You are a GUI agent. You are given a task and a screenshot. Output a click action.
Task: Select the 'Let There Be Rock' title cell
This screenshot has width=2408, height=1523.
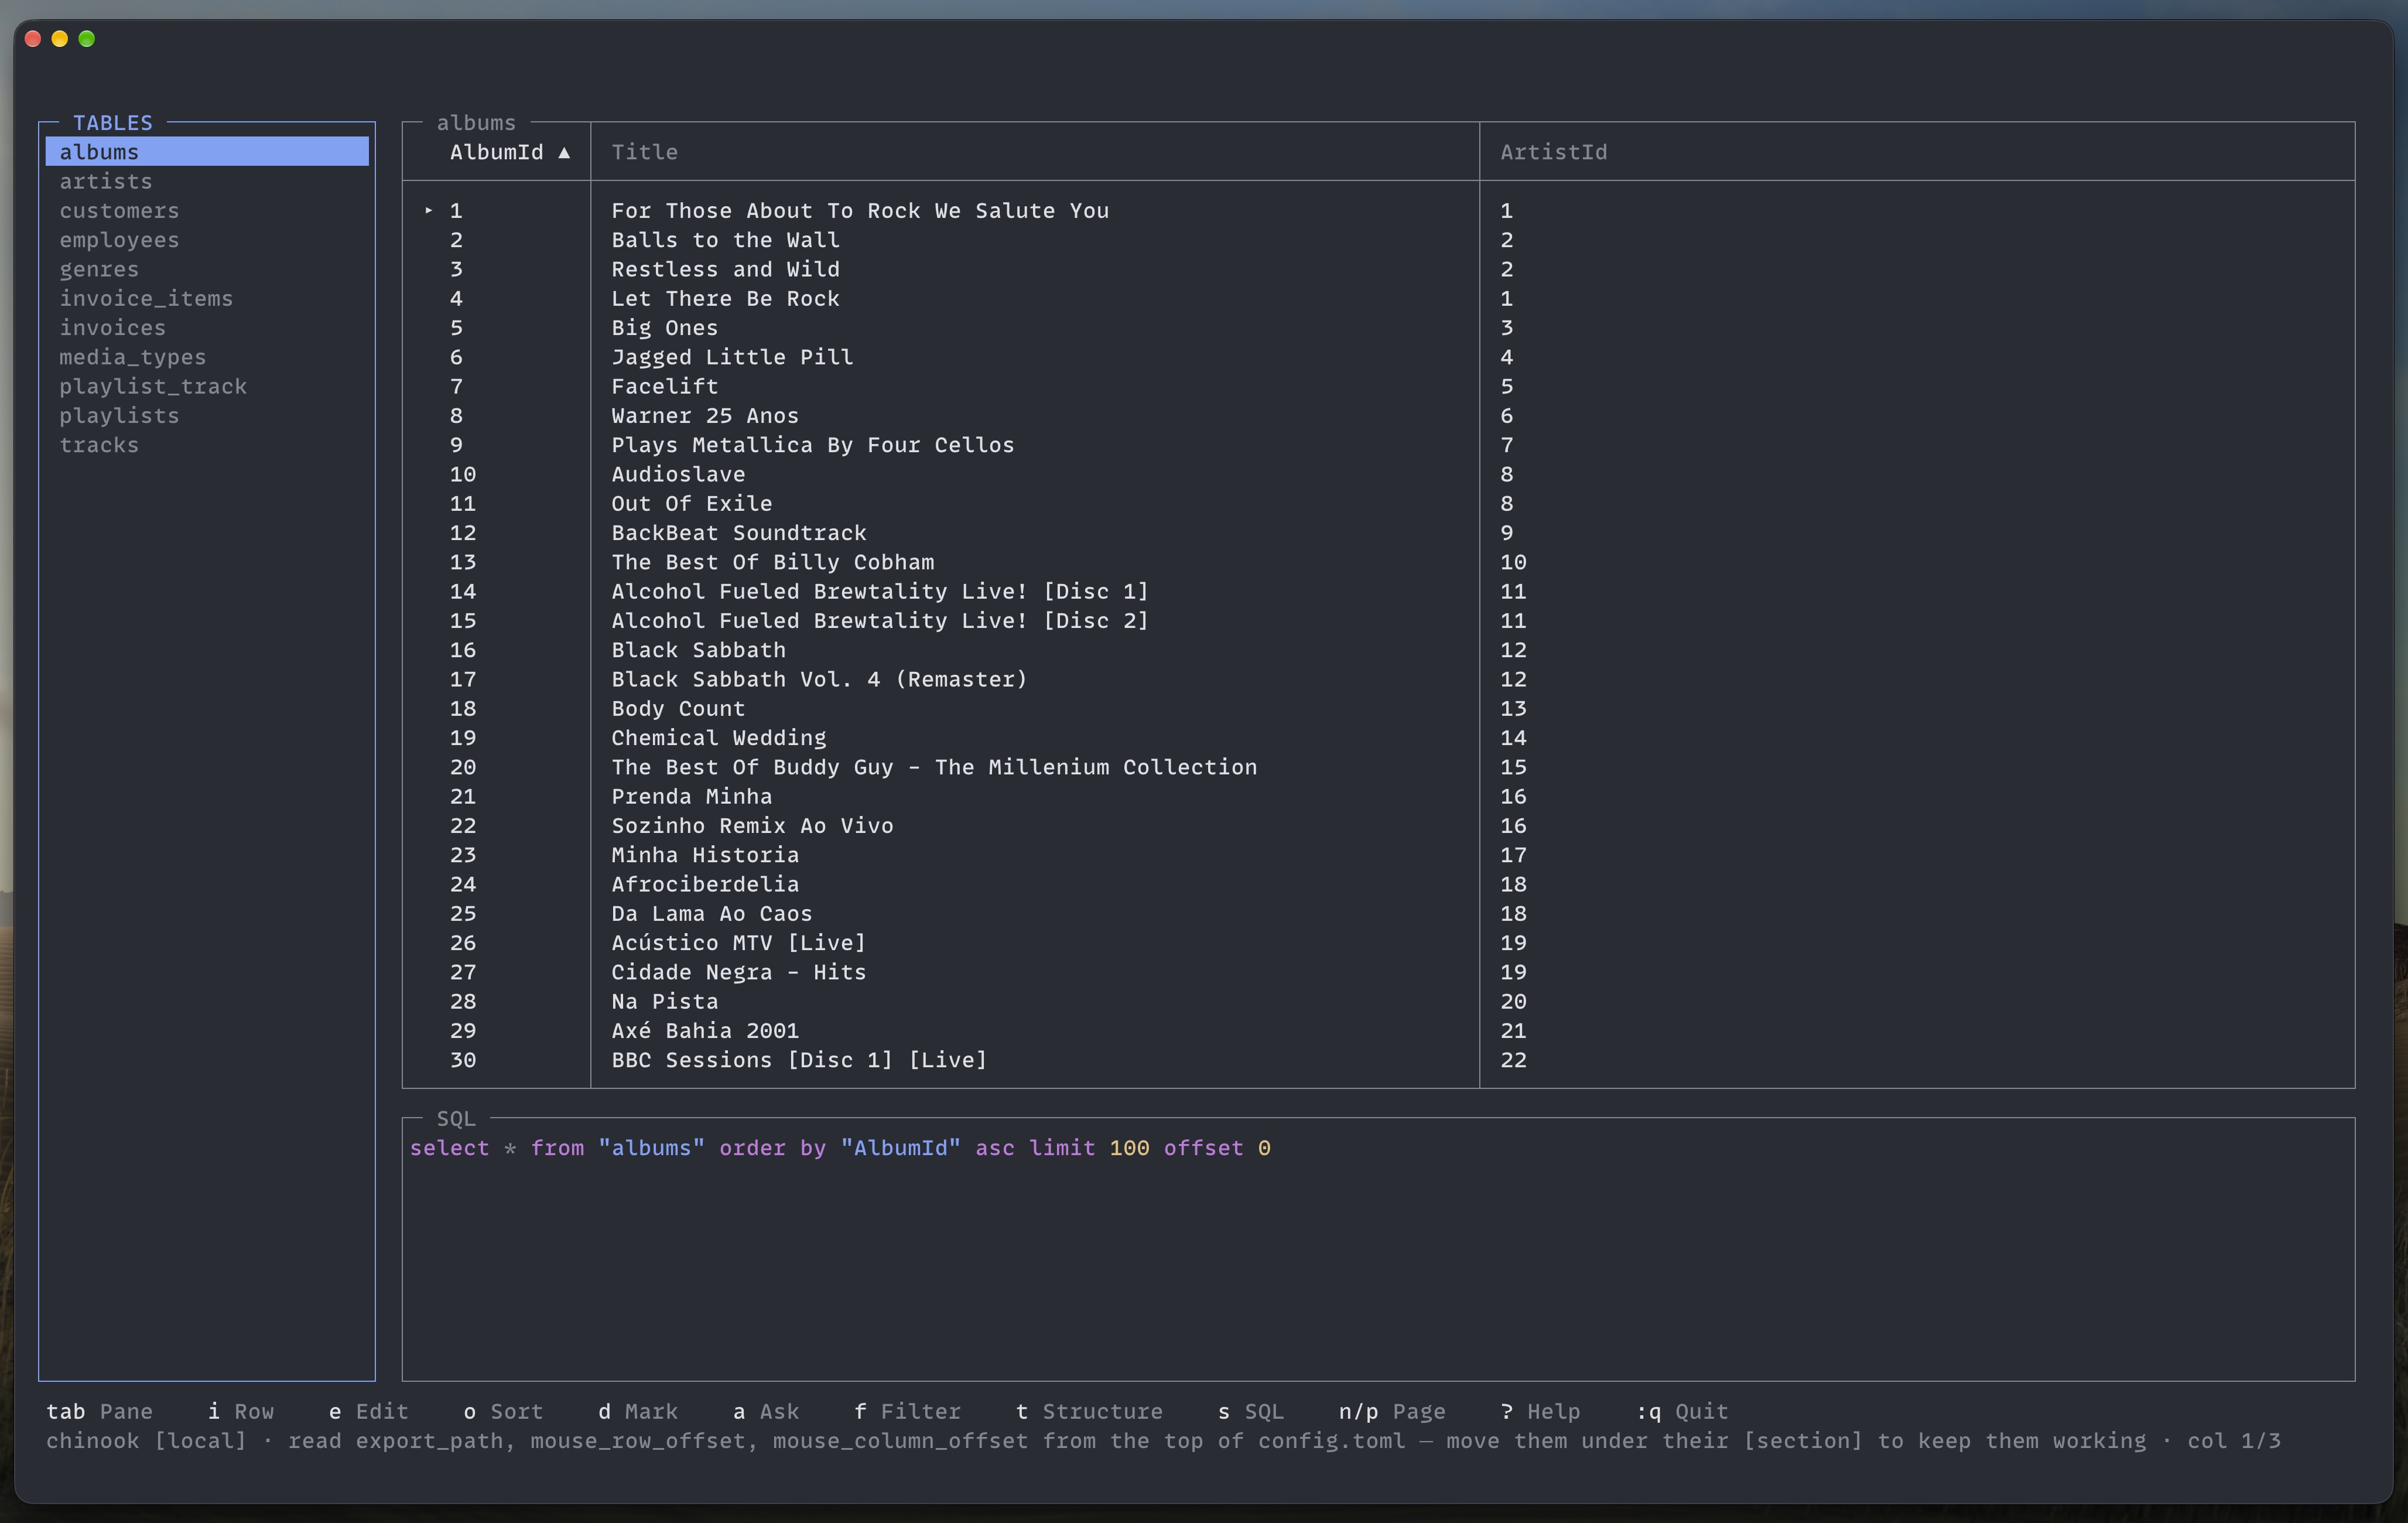click(x=725, y=299)
